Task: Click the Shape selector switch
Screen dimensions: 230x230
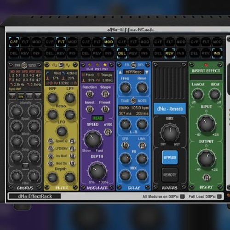Action: point(105,94)
